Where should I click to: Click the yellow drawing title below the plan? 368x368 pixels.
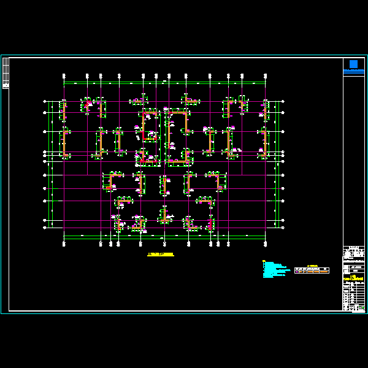click(161, 254)
